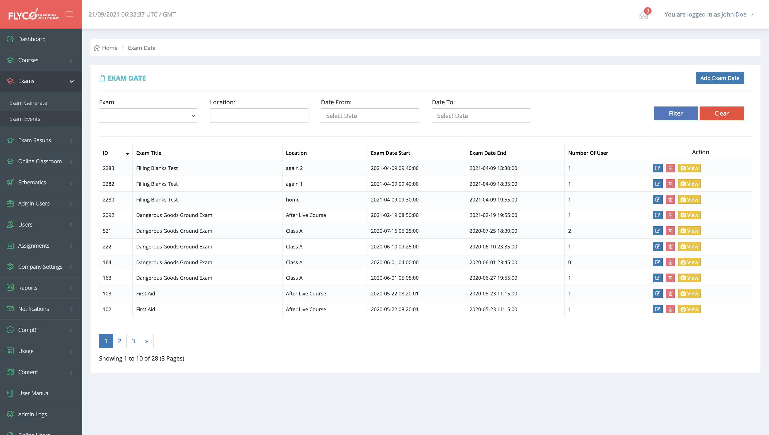This screenshot has height=435, width=769.
Task: Click edit icon for exam ID 2283
Action: point(657,168)
